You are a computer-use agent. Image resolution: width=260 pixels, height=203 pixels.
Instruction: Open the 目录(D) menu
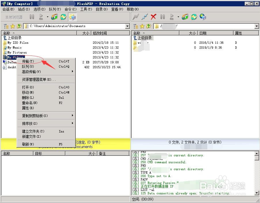[x=102, y=9]
